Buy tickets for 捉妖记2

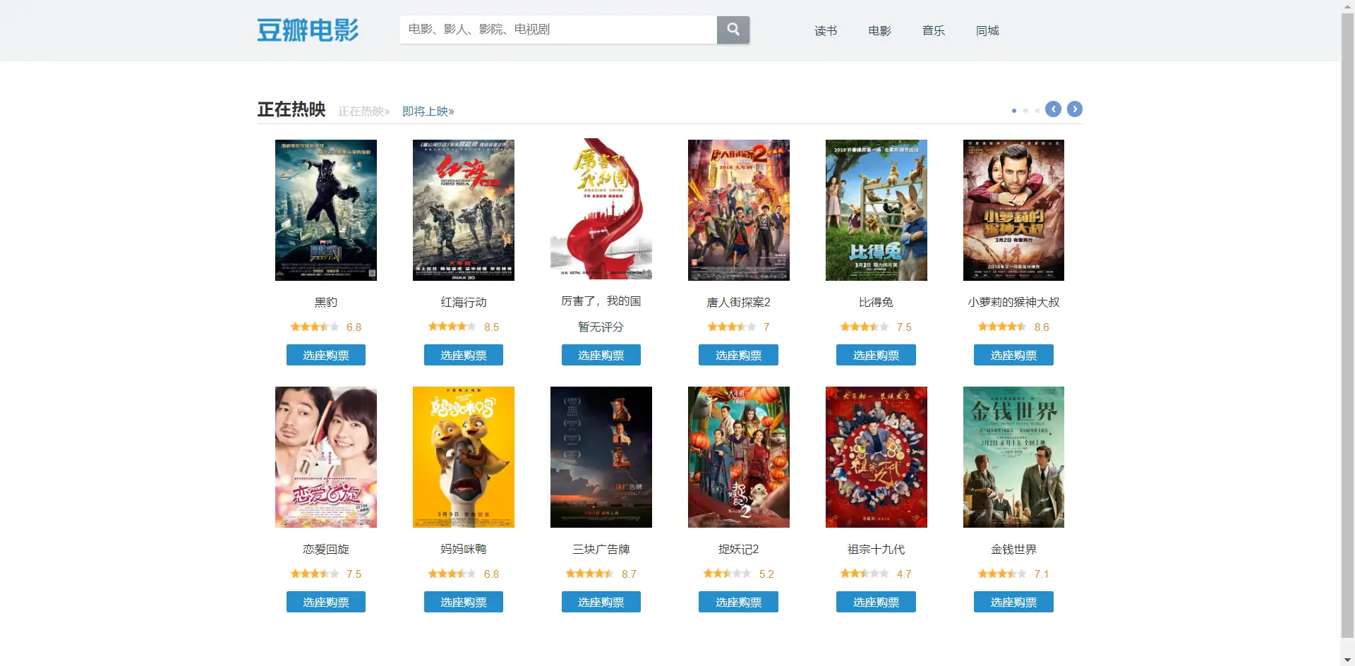(738, 602)
